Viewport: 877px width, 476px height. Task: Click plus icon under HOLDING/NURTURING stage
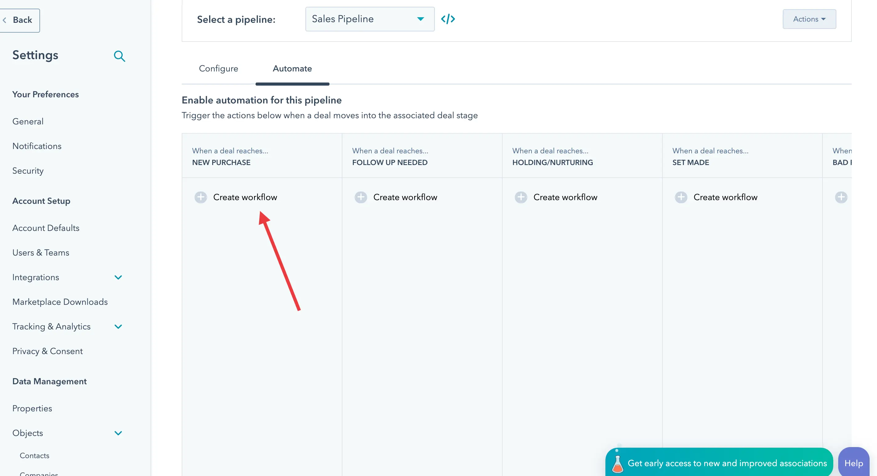pyautogui.click(x=521, y=197)
